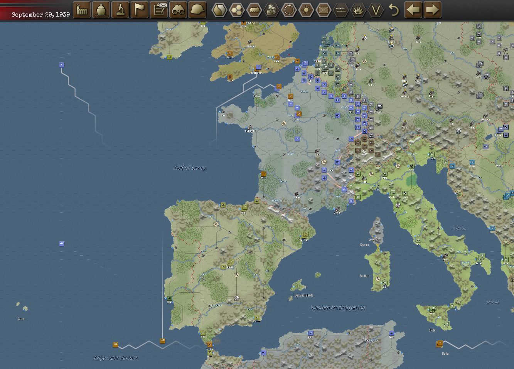Open the ship naval purchase screen
The image size is (514, 369).
101,10
